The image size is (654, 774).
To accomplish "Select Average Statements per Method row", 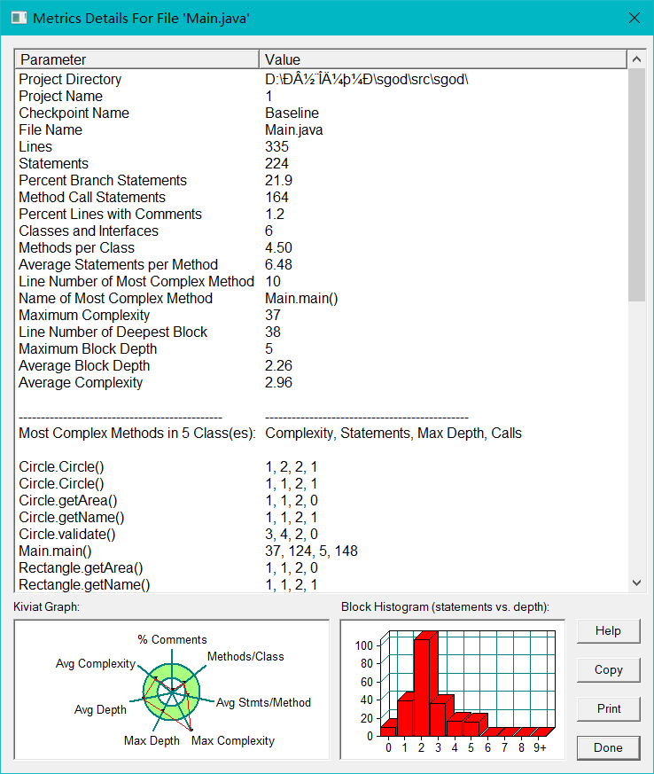I will (321, 264).
